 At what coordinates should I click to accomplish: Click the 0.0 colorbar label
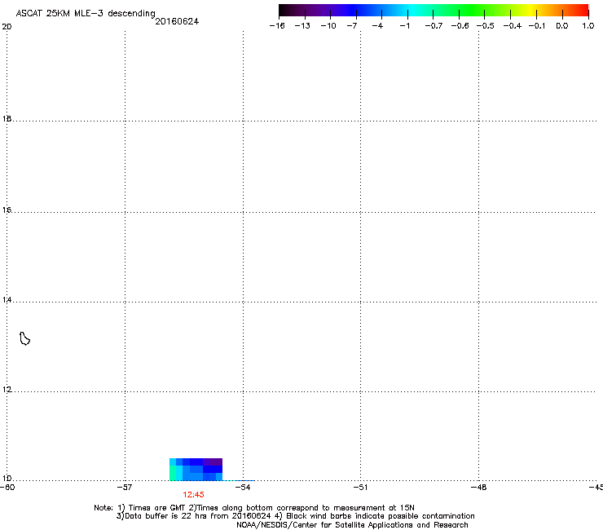(x=562, y=26)
